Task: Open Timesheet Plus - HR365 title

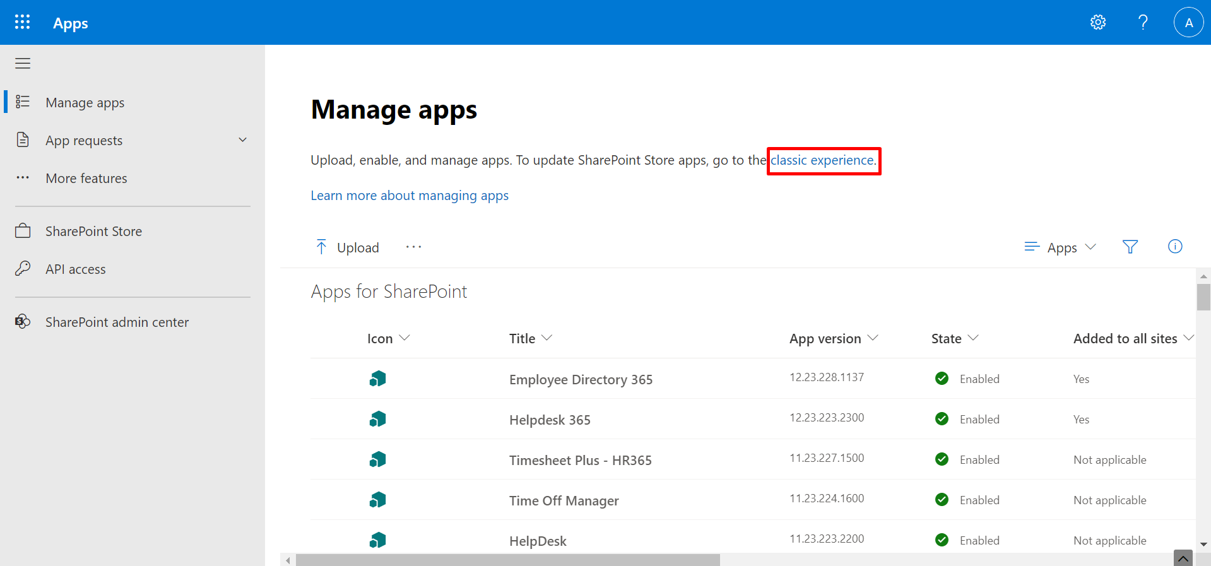Action: 580,460
